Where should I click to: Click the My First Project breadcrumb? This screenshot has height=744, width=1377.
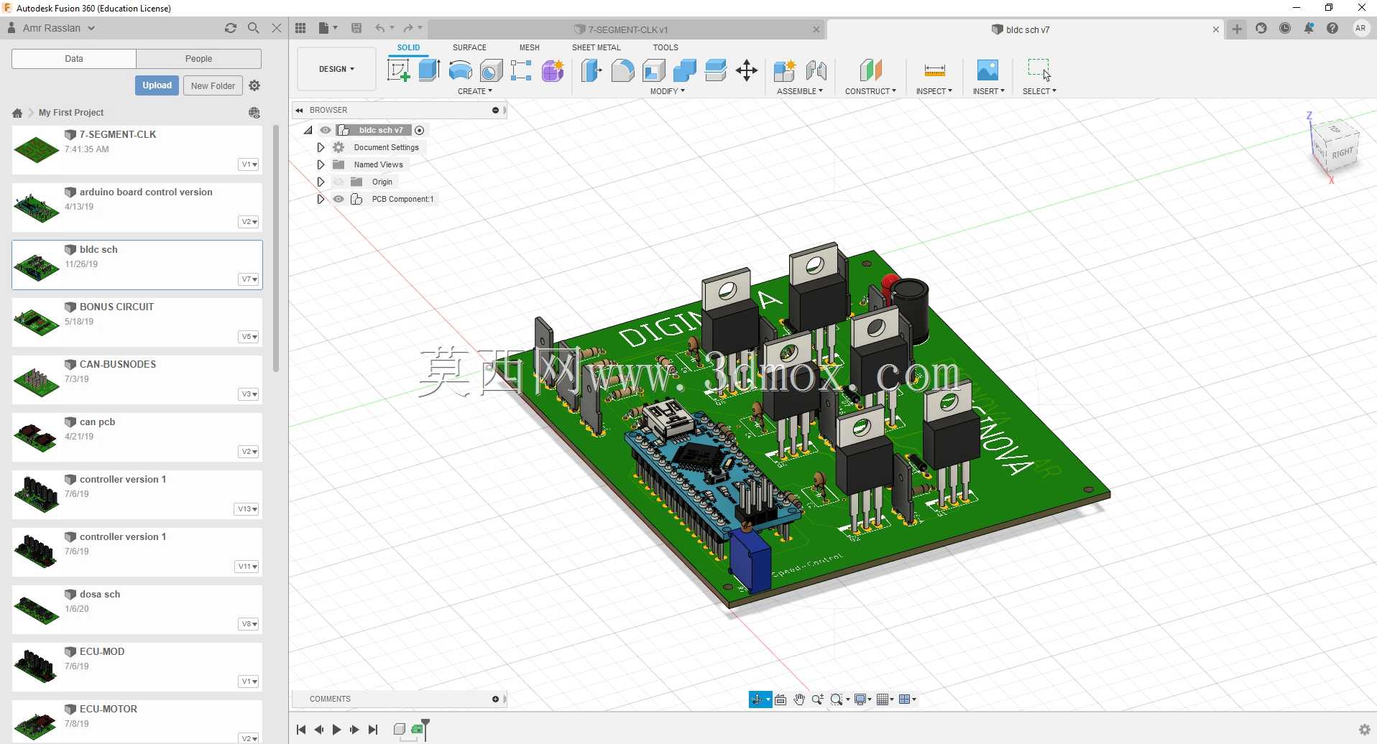coord(71,113)
